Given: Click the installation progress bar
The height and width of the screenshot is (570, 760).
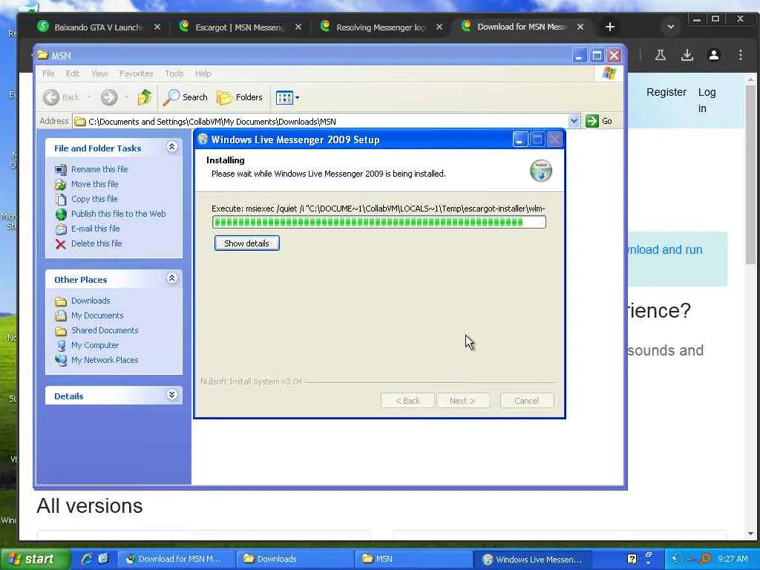Looking at the screenshot, I should (x=379, y=222).
